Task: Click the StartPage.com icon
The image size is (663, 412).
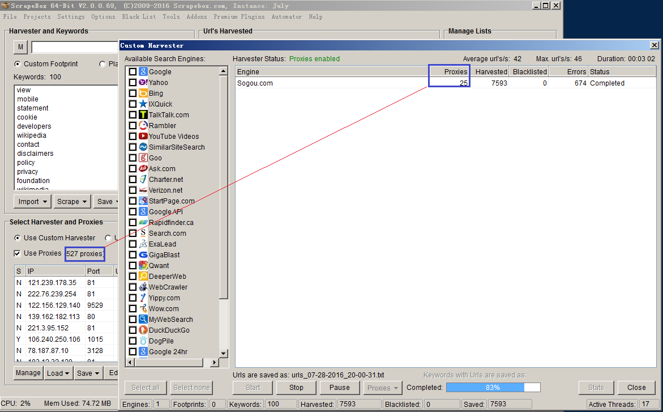Action: 143,201
